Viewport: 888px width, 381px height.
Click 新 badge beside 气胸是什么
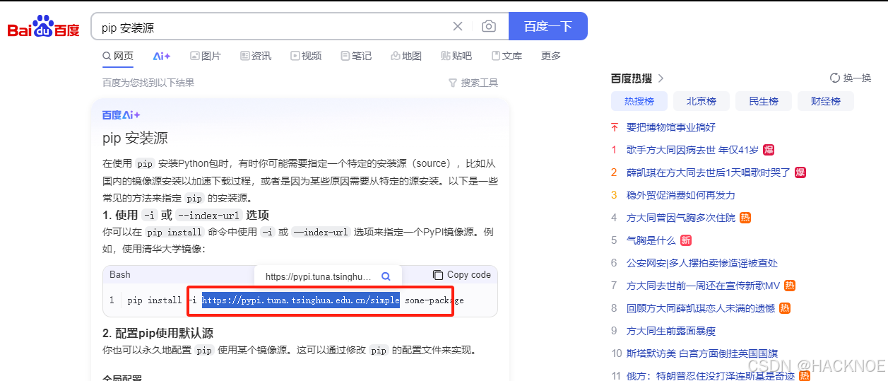click(686, 240)
